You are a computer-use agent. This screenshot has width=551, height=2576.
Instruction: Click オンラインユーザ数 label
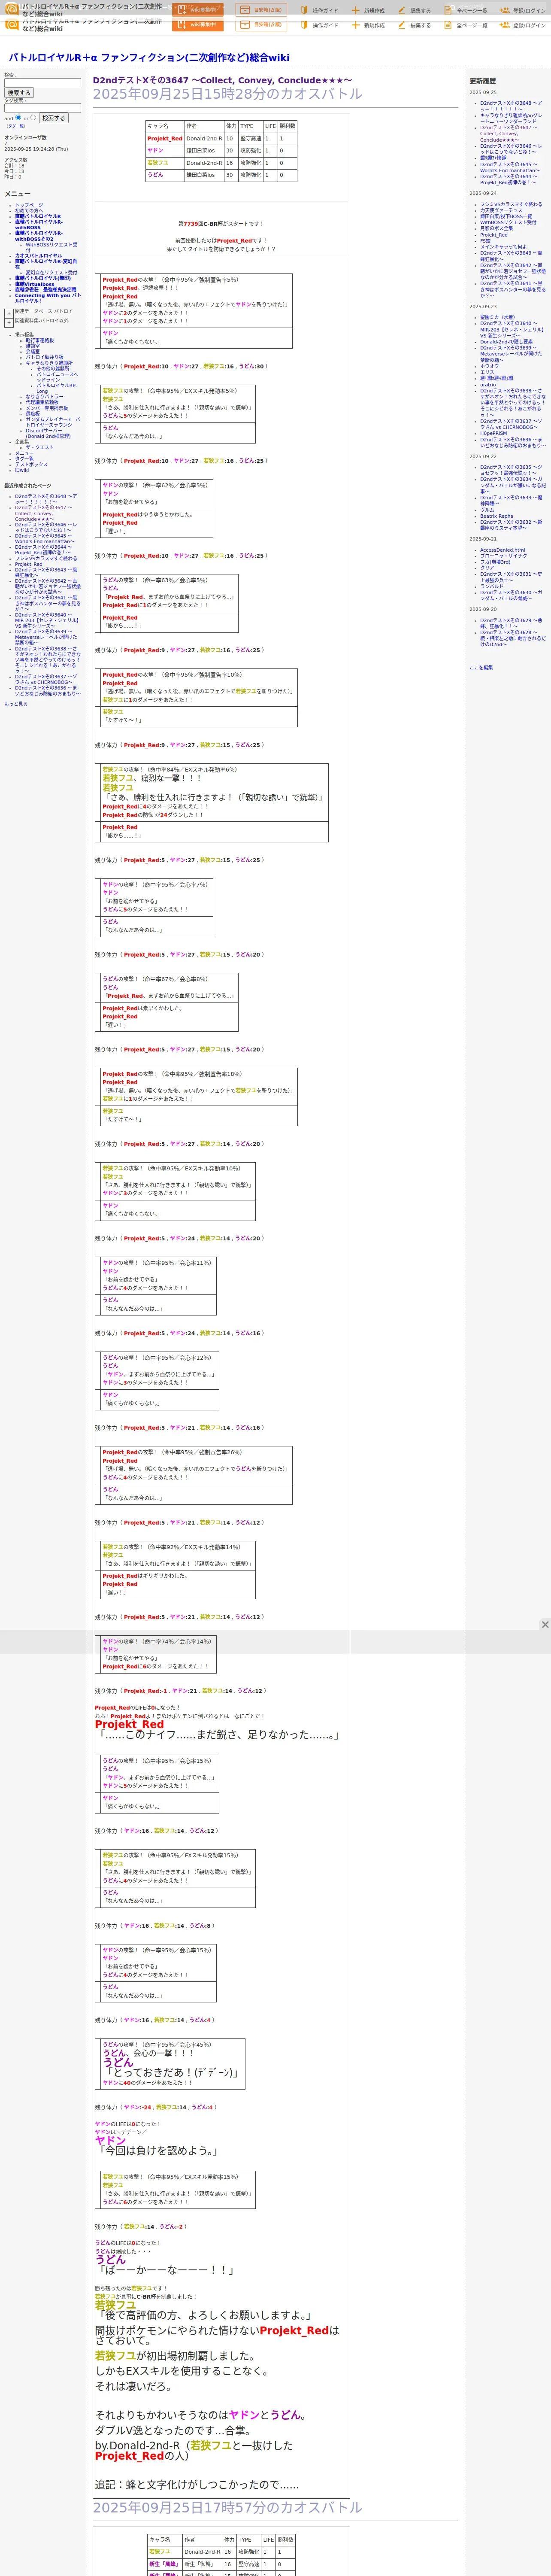pos(25,137)
